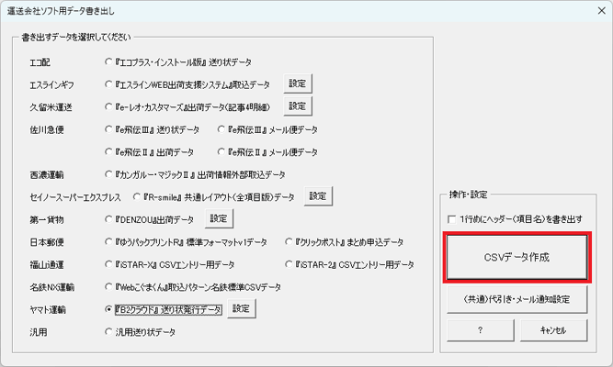Select エコプラス・インストール版 送り状データ radio button
This screenshot has height=367, width=613.
tap(108, 62)
